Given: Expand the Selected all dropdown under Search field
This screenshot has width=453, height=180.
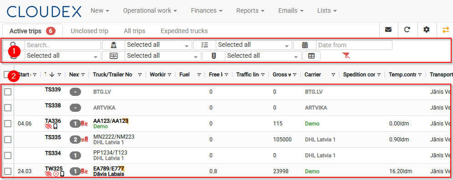Looking at the screenshot, I should point(63,56).
